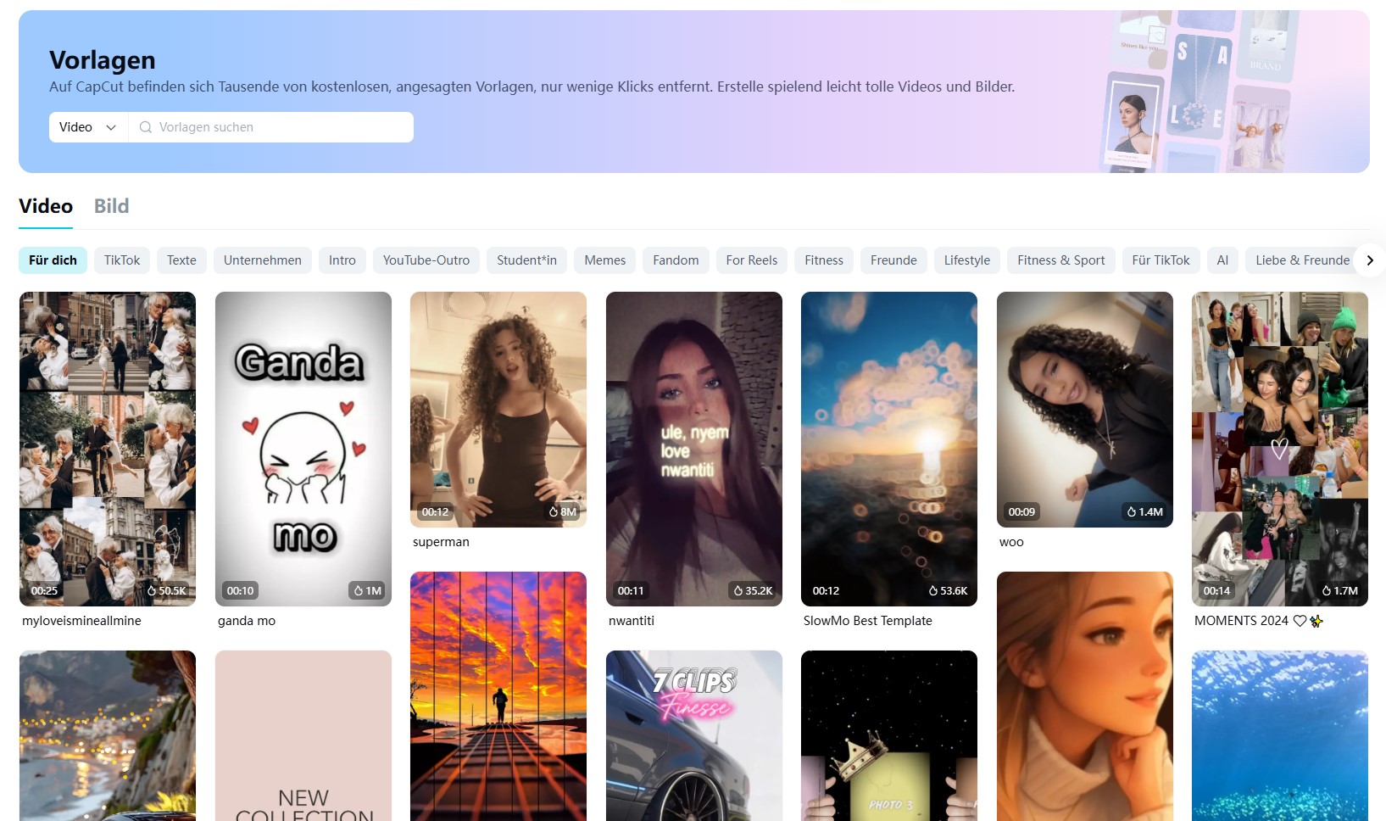Click the 'Fitness & Sport' category
The width and height of the screenshot is (1386, 821).
point(1060,260)
